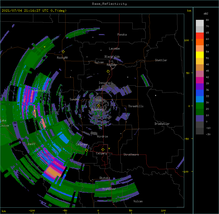
Task: Click the yellow diamond marker south of RedDeer
Action: [108, 71]
